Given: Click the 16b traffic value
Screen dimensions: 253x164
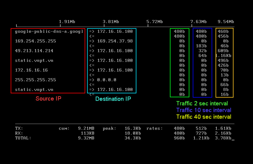Looking at the screenshot, I should pos(224,95).
